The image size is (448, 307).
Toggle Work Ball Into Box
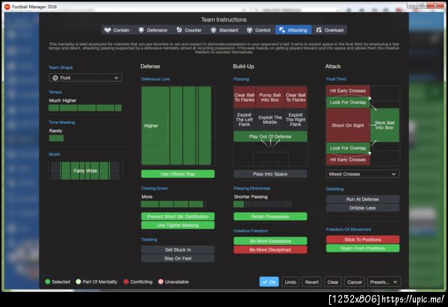(x=385, y=125)
